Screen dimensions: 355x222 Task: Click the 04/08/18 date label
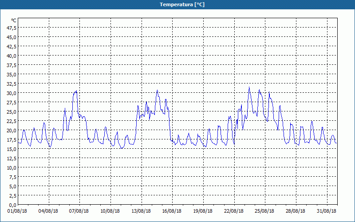48,211
